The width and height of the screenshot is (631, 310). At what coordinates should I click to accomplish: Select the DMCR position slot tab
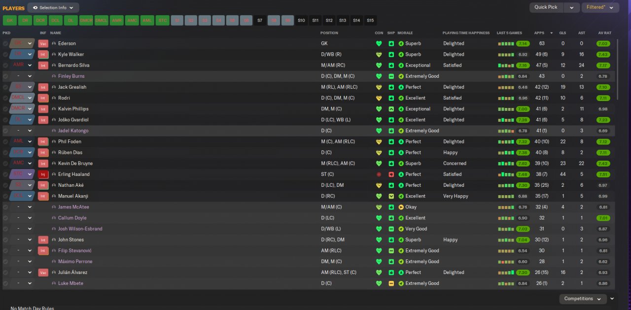86,21
